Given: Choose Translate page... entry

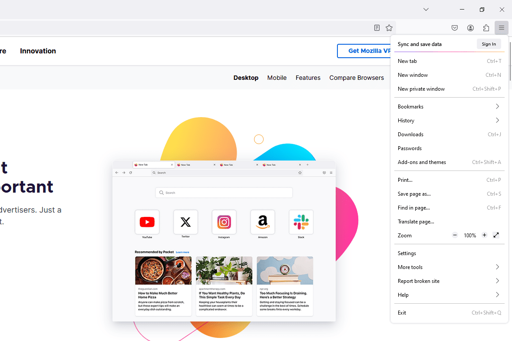Looking at the screenshot, I should point(449,222).
